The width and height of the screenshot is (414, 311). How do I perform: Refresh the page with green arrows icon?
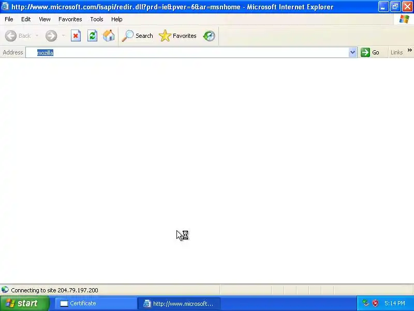(93, 36)
